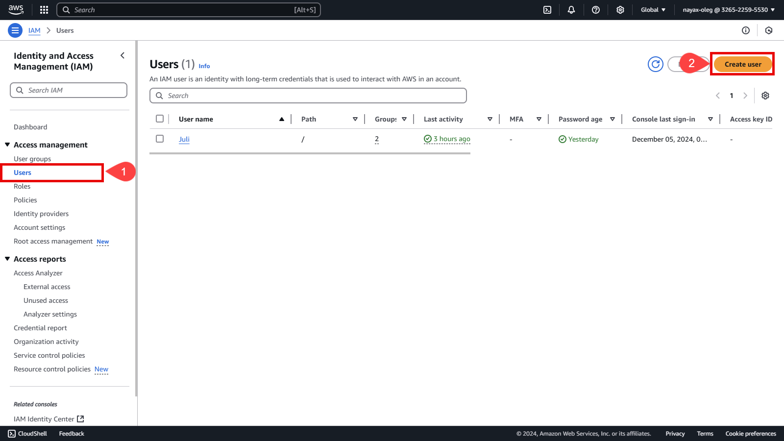Open Juli's groups count link
Image resolution: width=784 pixels, height=441 pixels.
377,139
